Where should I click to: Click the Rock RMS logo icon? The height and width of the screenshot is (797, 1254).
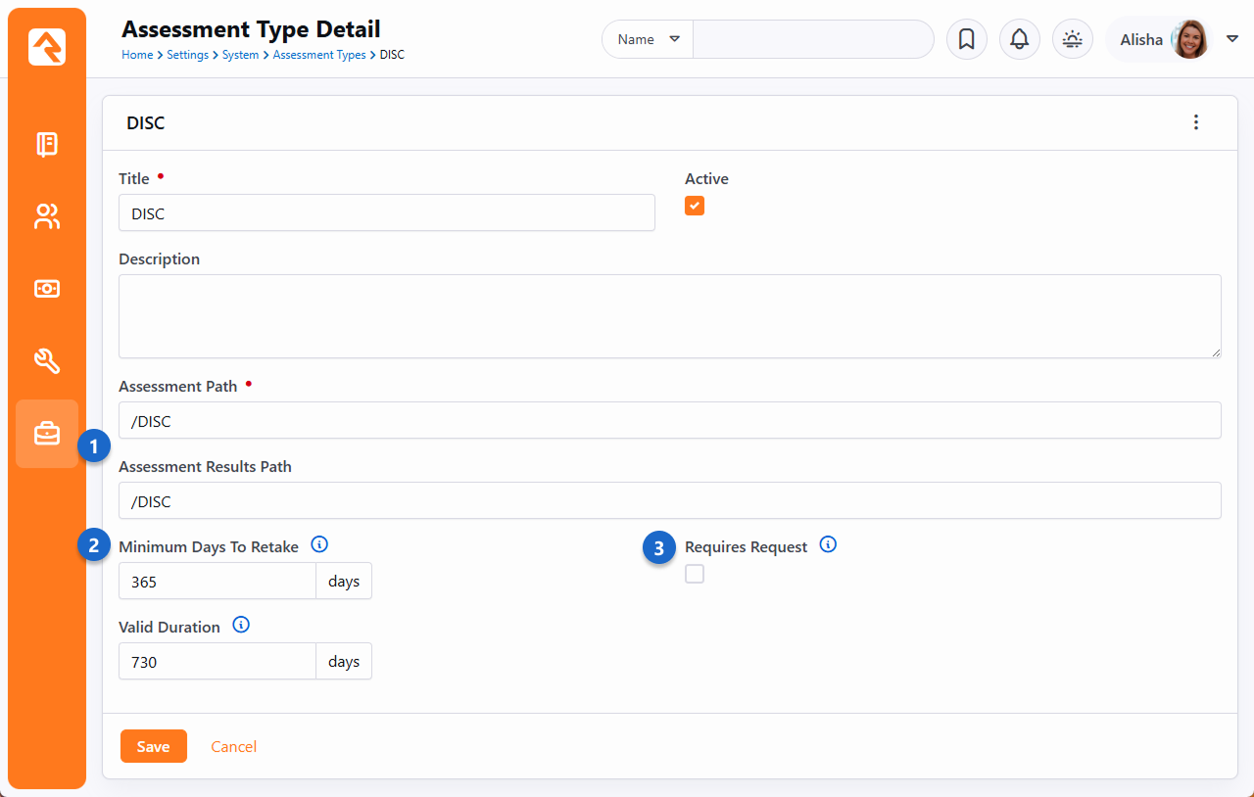pyautogui.click(x=47, y=47)
